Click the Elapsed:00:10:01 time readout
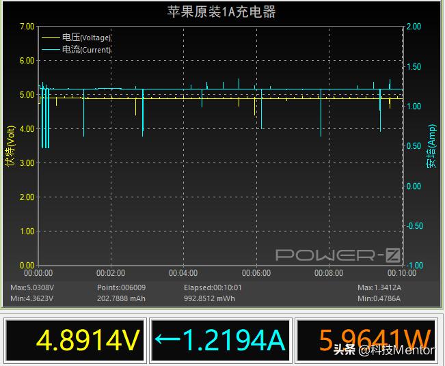The image size is (445, 366). tap(213, 287)
